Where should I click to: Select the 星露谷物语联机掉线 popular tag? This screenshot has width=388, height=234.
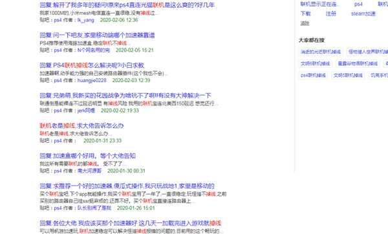click(358, 63)
